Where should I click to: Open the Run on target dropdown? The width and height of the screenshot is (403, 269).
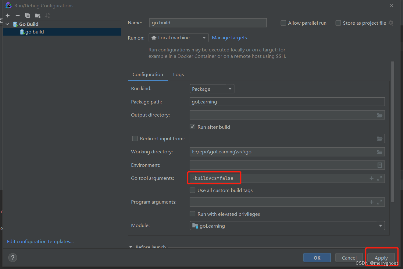178,37
